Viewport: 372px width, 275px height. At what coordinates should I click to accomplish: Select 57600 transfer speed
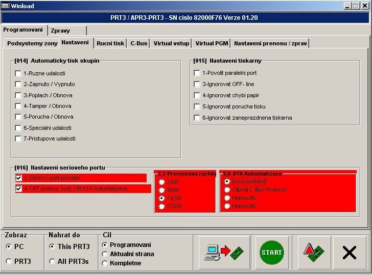162,206
